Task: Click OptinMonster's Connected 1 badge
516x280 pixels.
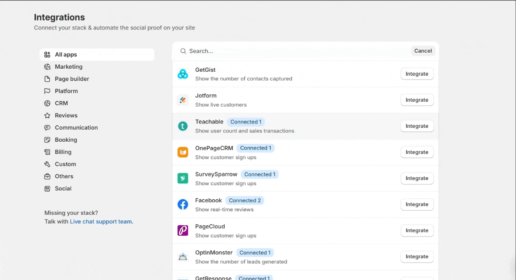Action: (x=255, y=253)
